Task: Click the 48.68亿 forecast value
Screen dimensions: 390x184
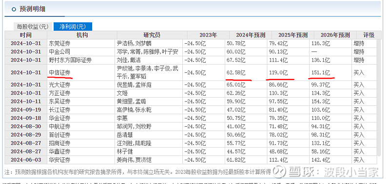Action: pos(278,151)
